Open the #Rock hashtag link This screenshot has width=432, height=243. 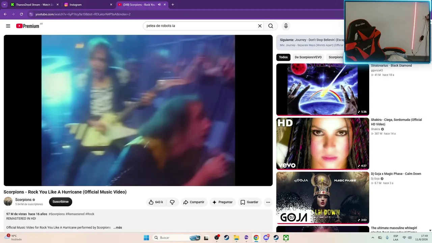90,214
